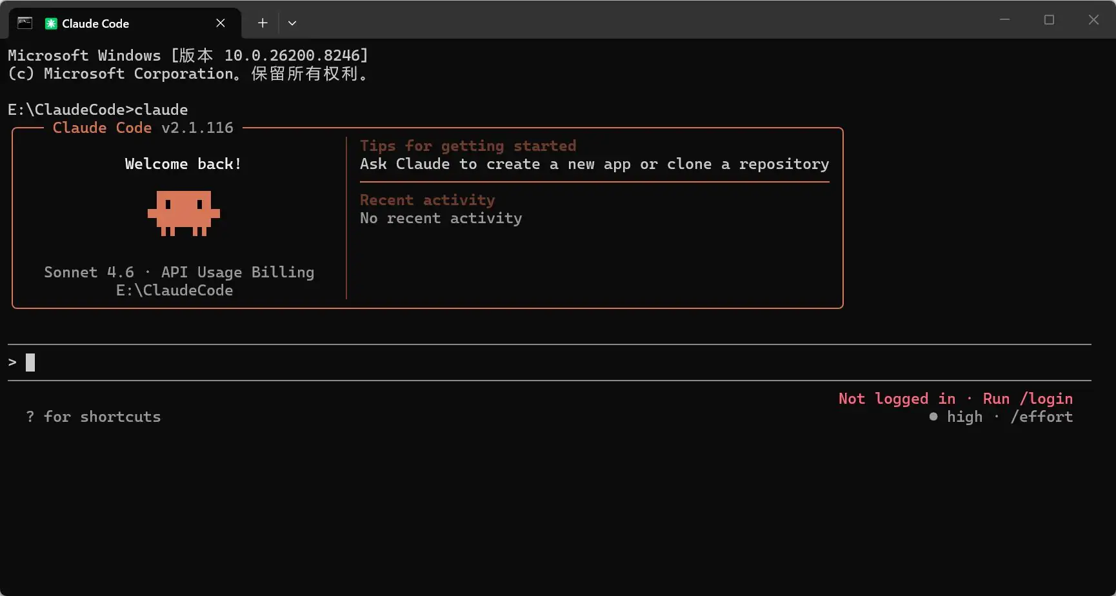Image resolution: width=1116 pixels, height=596 pixels.
Task: Click the green Claude Code tab icon
Action: (51, 23)
